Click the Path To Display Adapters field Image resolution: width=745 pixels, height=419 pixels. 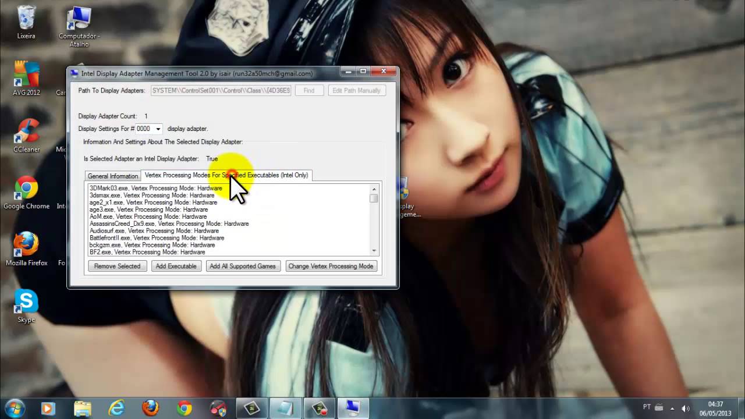[221, 90]
